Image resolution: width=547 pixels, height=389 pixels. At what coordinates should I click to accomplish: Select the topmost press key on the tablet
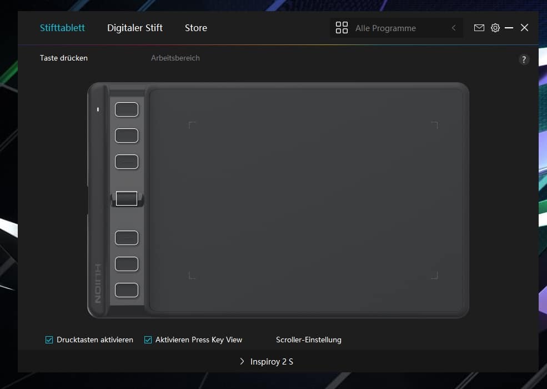[x=126, y=109]
